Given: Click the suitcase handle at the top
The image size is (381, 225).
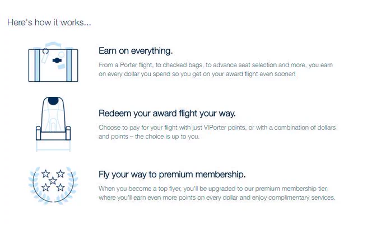Looking at the screenshot, I should (53, 45).
